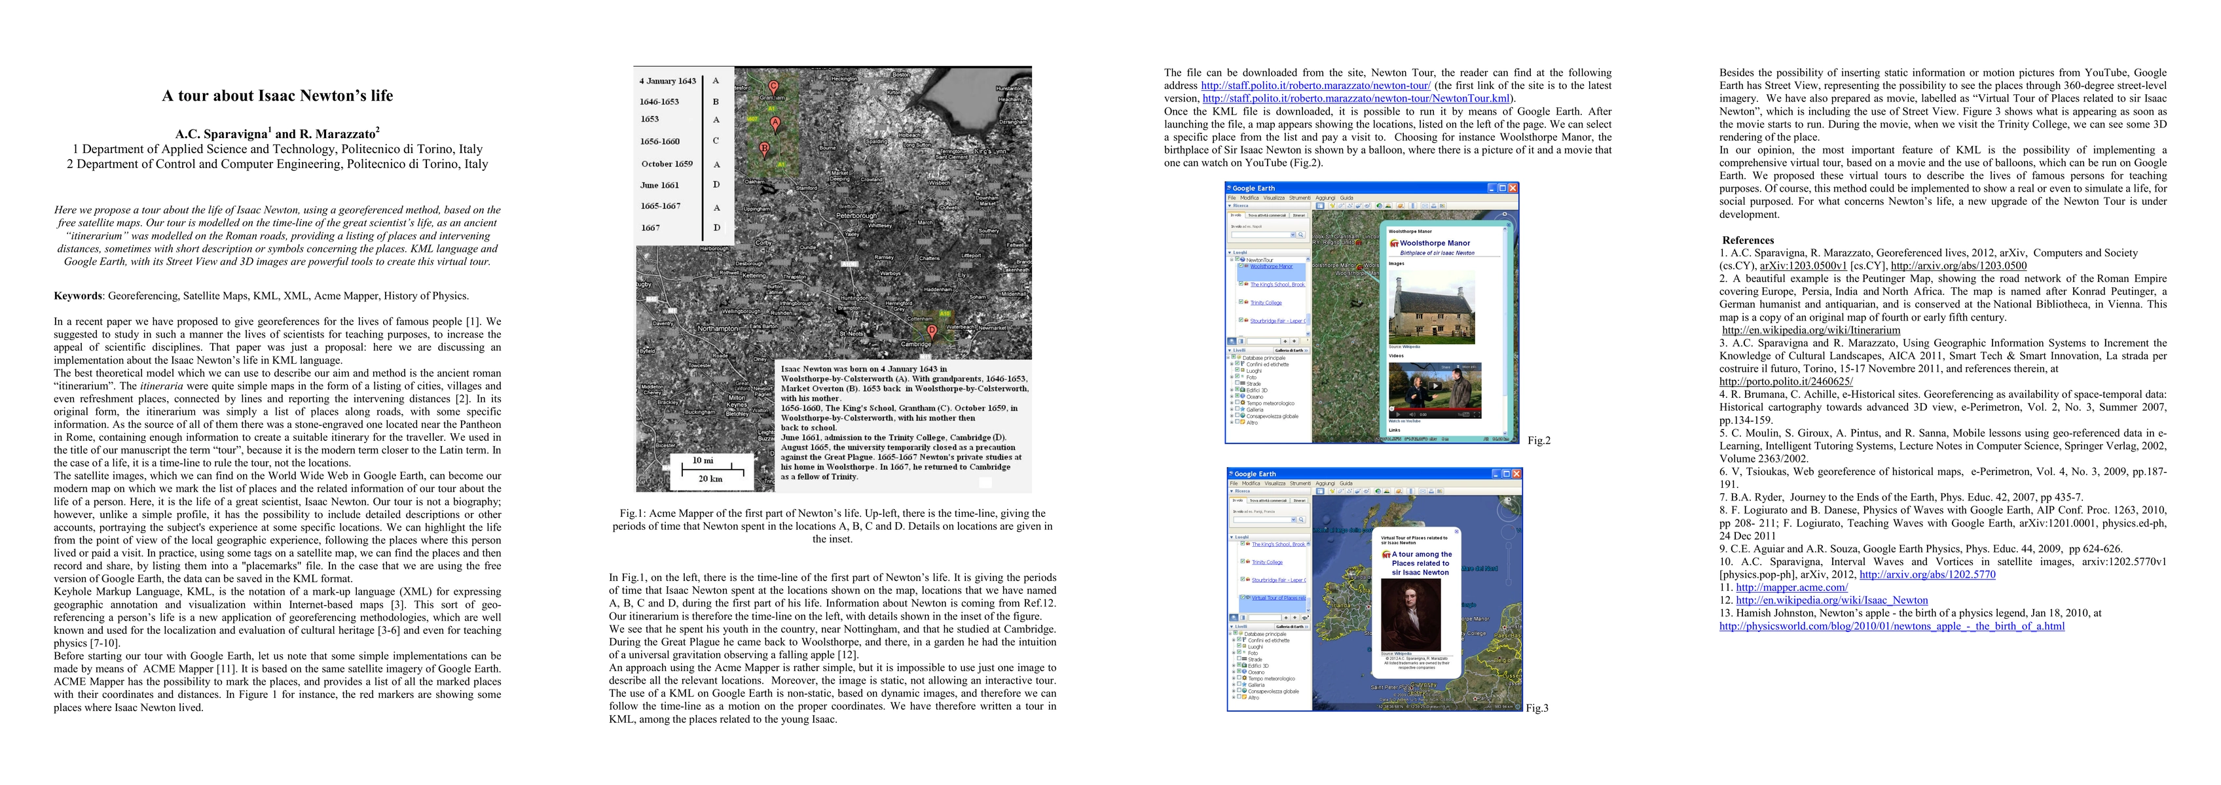Image resolution: width=2221 pixels, height=785 pixels.
Task: Click the ruler icon in Fig.3 toolbar
Action: [1412, 491]
